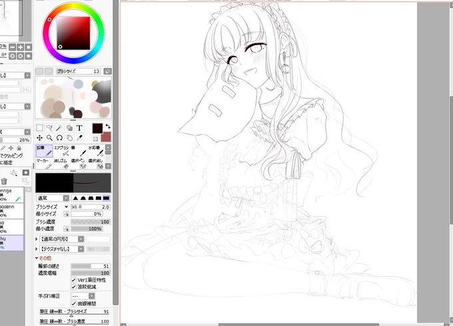453x326 pixels.
Task: Click the reddish background color swatch
Action: (107, 137)
